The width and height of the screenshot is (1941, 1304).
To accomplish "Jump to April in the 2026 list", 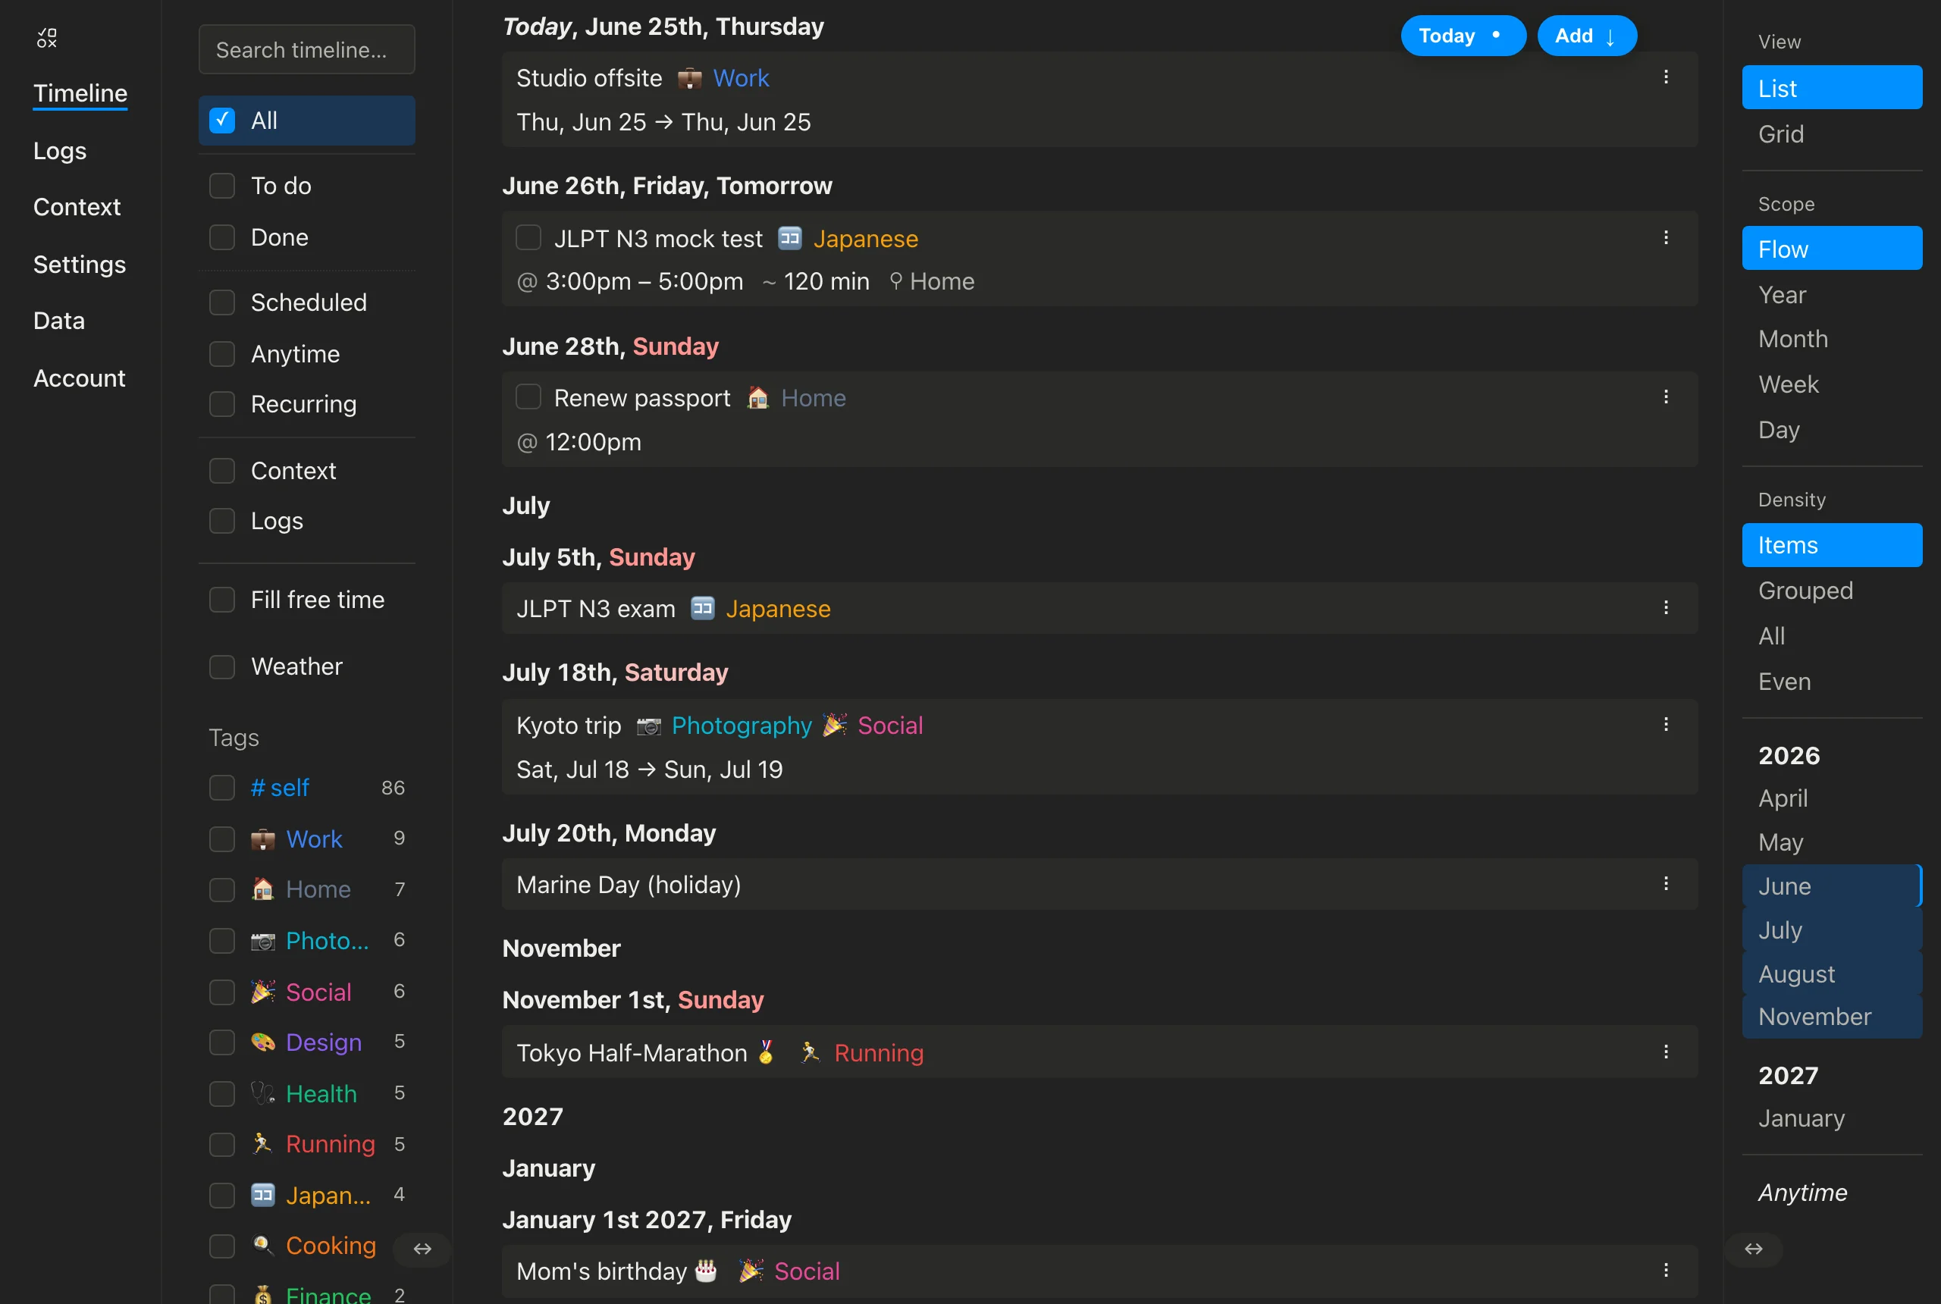I will 1832,798.
